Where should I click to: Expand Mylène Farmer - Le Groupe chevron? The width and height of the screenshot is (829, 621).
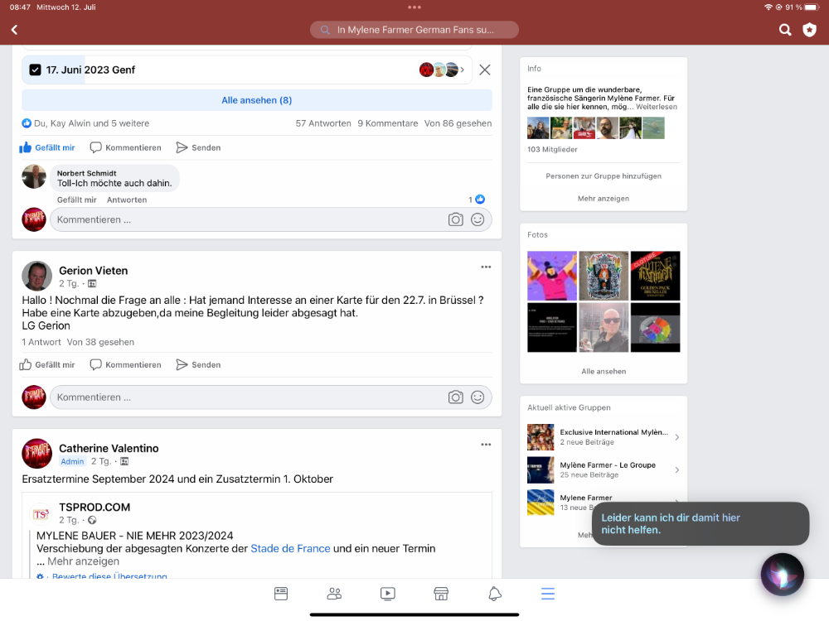[676, 470]
